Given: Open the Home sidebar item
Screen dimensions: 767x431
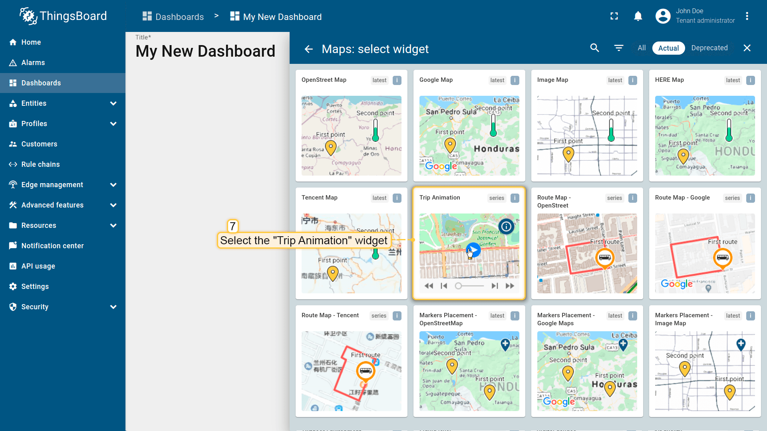Looking at the screenshot, I should point(63,42).
